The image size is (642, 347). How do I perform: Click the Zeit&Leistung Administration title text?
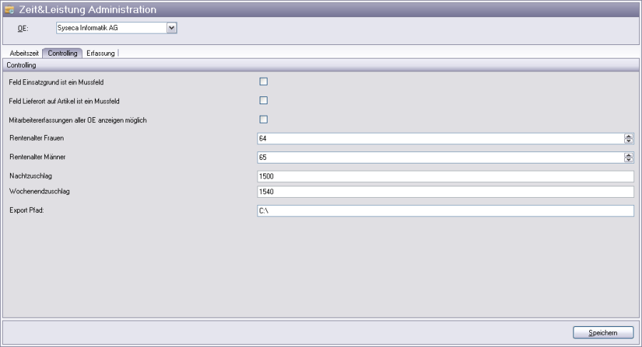coord(88,9)
